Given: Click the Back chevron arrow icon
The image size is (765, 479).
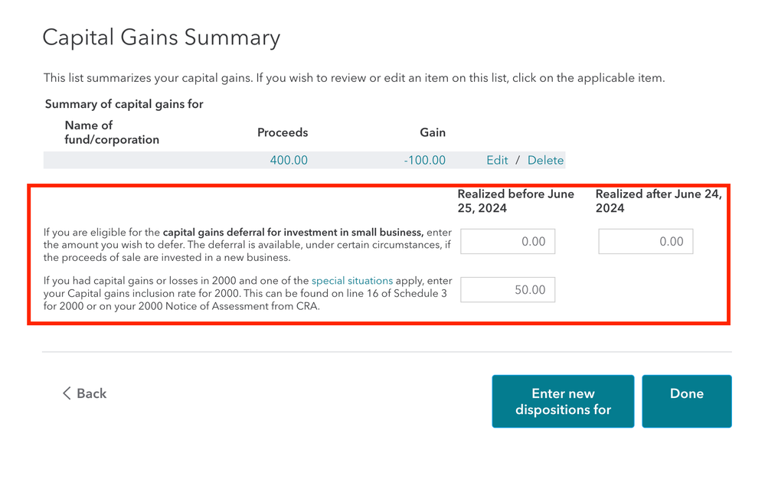Looking at the screenshot, I should 67,393.
